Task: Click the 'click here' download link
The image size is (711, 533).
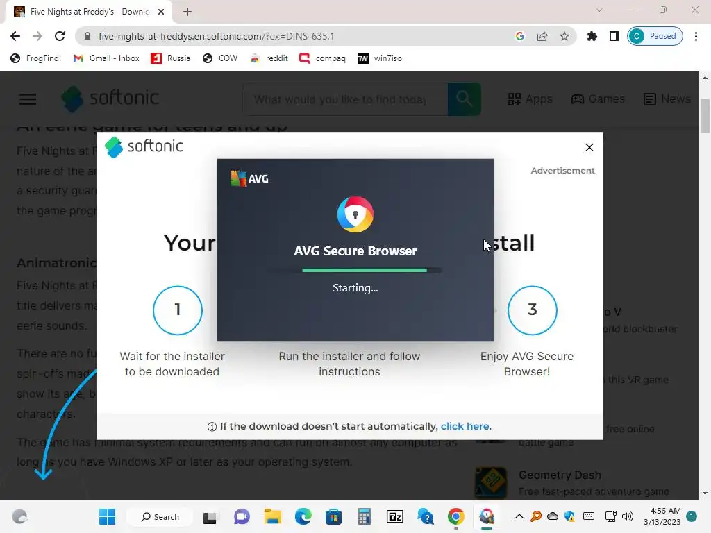Action: pyautogui.click(x=465, y=426)
